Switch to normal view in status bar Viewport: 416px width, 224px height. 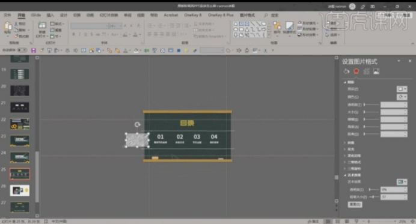pos(328,221)
